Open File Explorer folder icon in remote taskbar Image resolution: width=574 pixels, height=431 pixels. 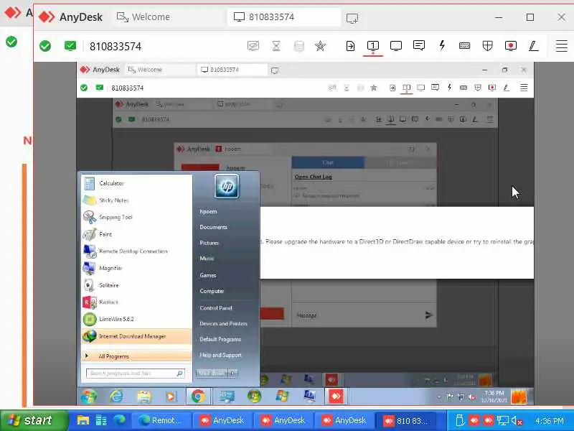(x=144, y=397)
